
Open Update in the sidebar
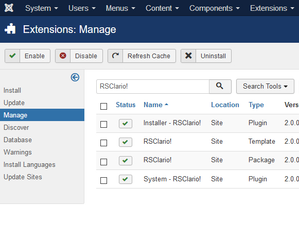point(14,103)
